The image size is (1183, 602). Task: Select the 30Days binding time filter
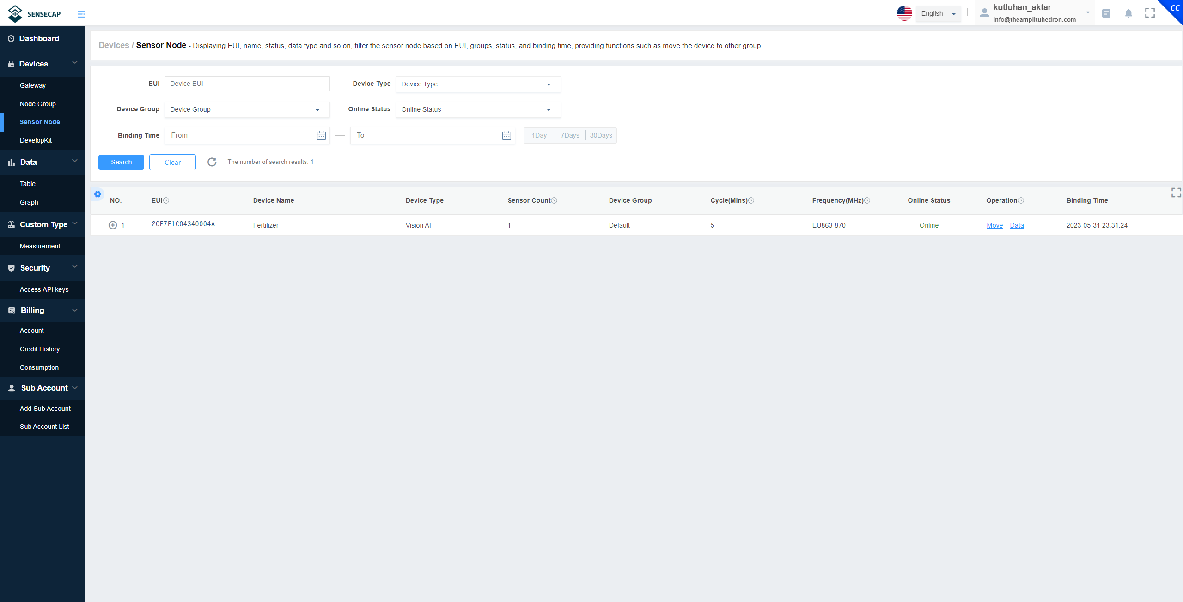coord(601,136)
